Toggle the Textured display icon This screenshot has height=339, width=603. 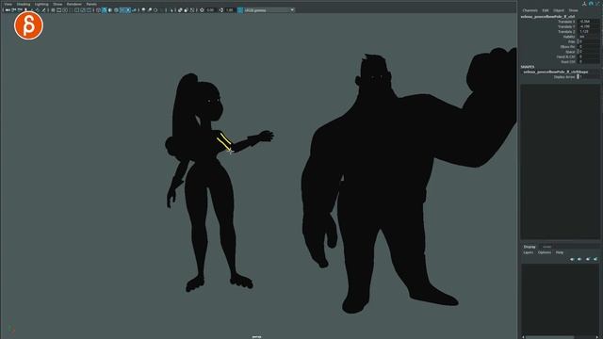122,10
